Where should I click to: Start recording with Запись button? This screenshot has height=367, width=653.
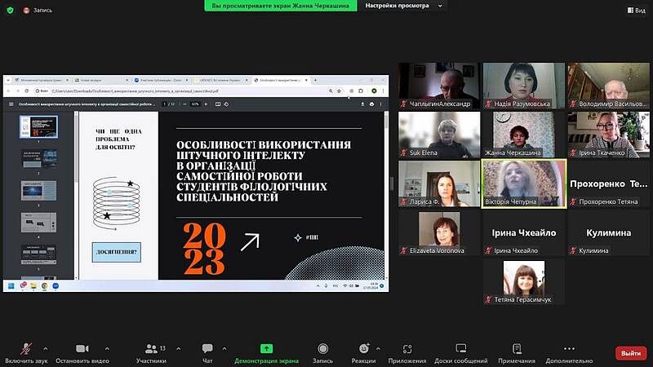pos(322,349)
